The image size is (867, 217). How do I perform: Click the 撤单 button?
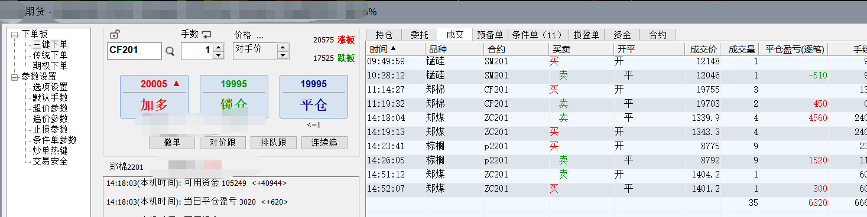(x=172, y=143)
